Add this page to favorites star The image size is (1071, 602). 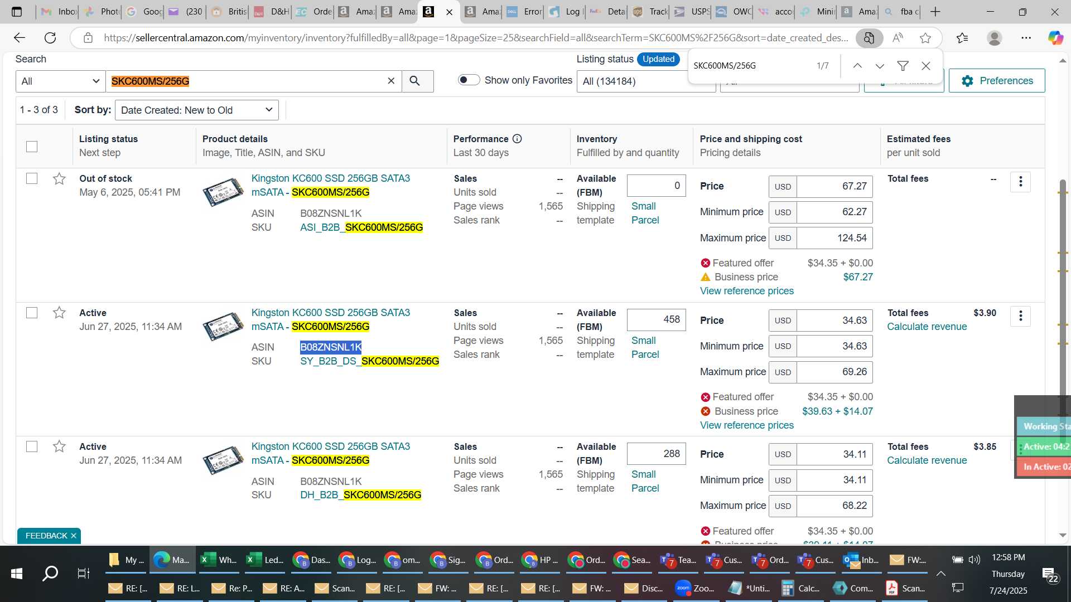click(925, 38)
